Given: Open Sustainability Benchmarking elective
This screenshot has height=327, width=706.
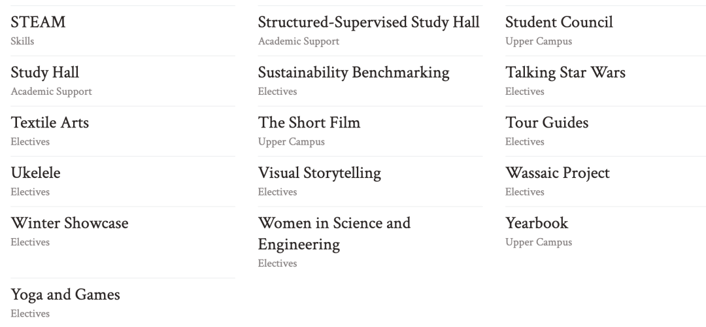Looking at the screenshot, I should pyautogui.click(x=354, y=73).
